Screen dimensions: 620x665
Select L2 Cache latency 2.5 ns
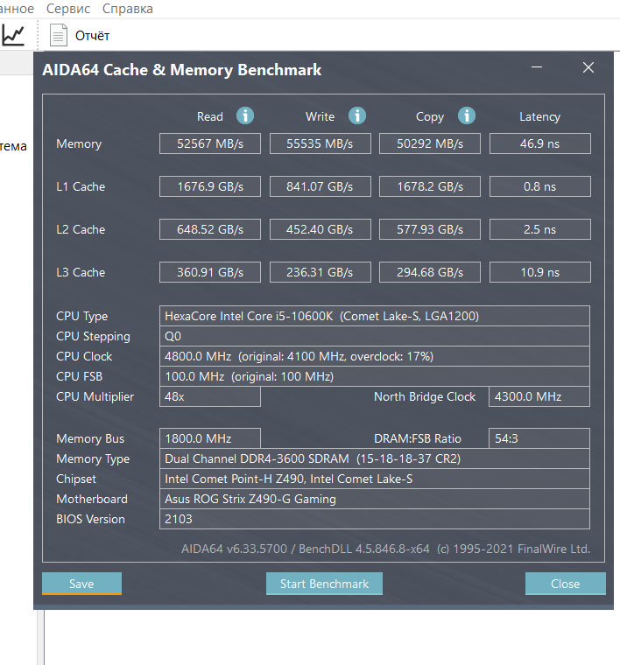[539, 229]
